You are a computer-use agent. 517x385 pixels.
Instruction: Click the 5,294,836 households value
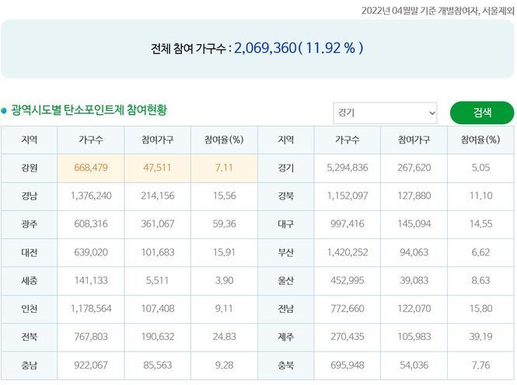pos(348,168)
